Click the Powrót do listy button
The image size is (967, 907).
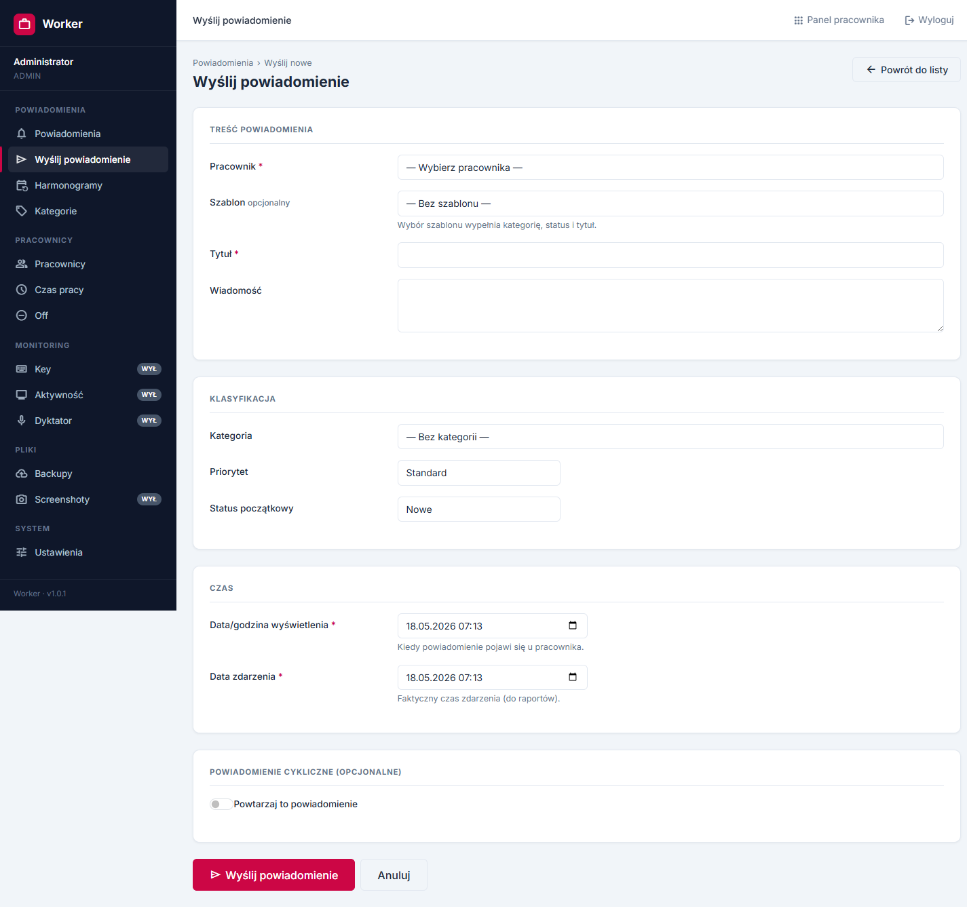coord(907,70)
